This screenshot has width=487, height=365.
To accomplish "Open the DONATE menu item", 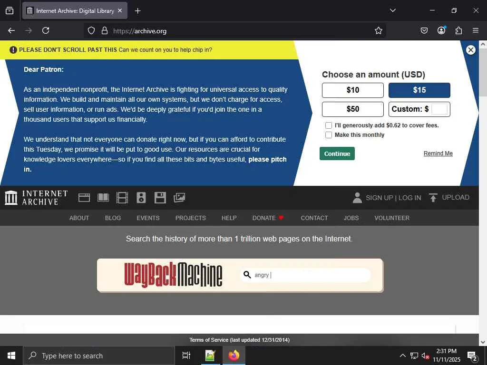I will [268, 218].
